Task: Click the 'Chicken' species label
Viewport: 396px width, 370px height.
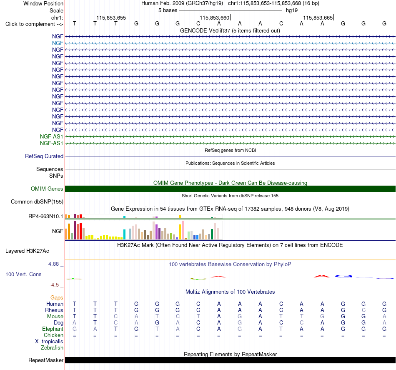Action: tap(53, 335)
